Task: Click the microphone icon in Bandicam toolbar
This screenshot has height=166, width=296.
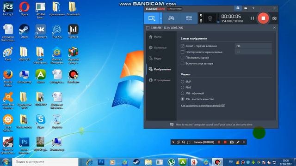Action: pos(201,21)
